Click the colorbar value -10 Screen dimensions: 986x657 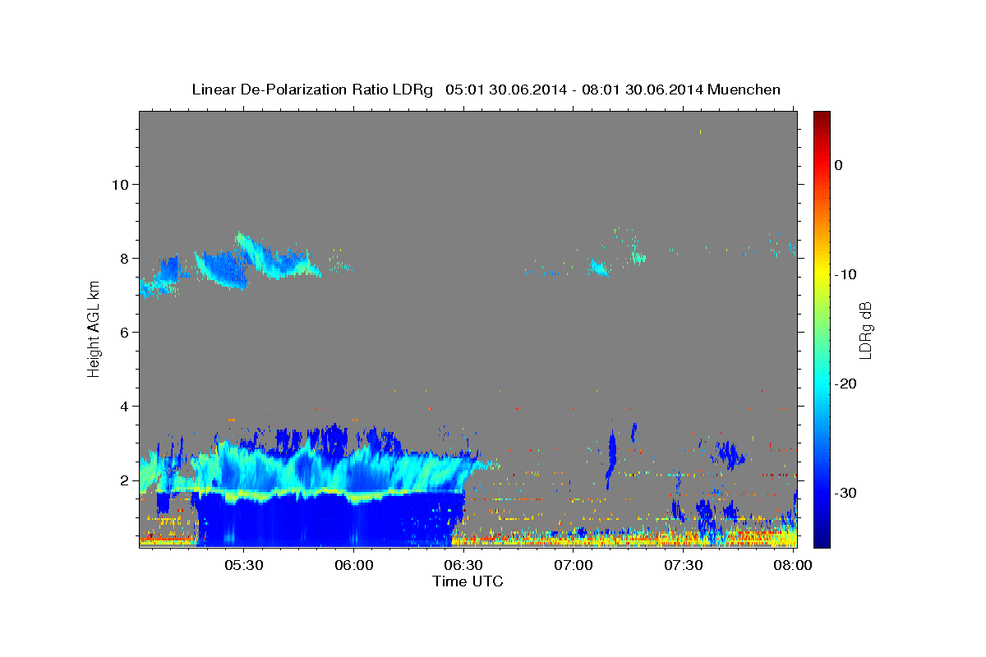tap(846, 274)
